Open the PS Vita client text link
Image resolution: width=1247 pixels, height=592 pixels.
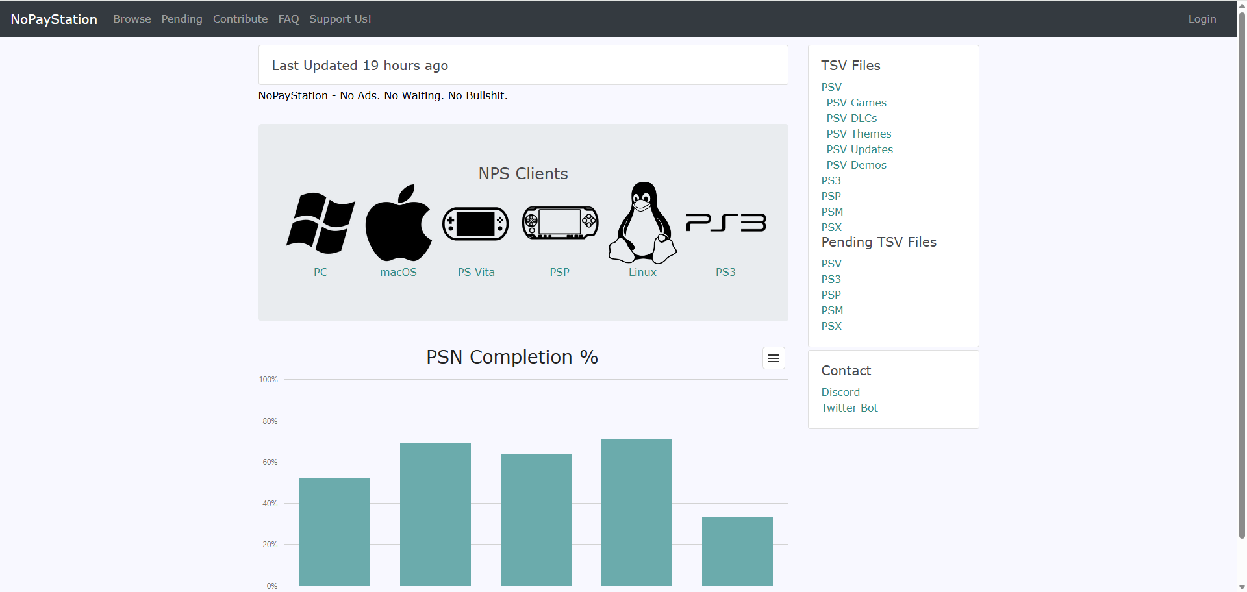pyautogui.click(x=476, y=273)
